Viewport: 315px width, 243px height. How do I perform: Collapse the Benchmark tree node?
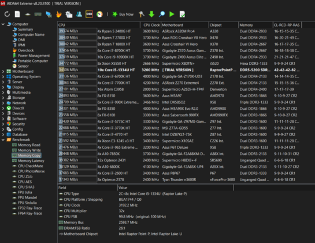[3, 139]
